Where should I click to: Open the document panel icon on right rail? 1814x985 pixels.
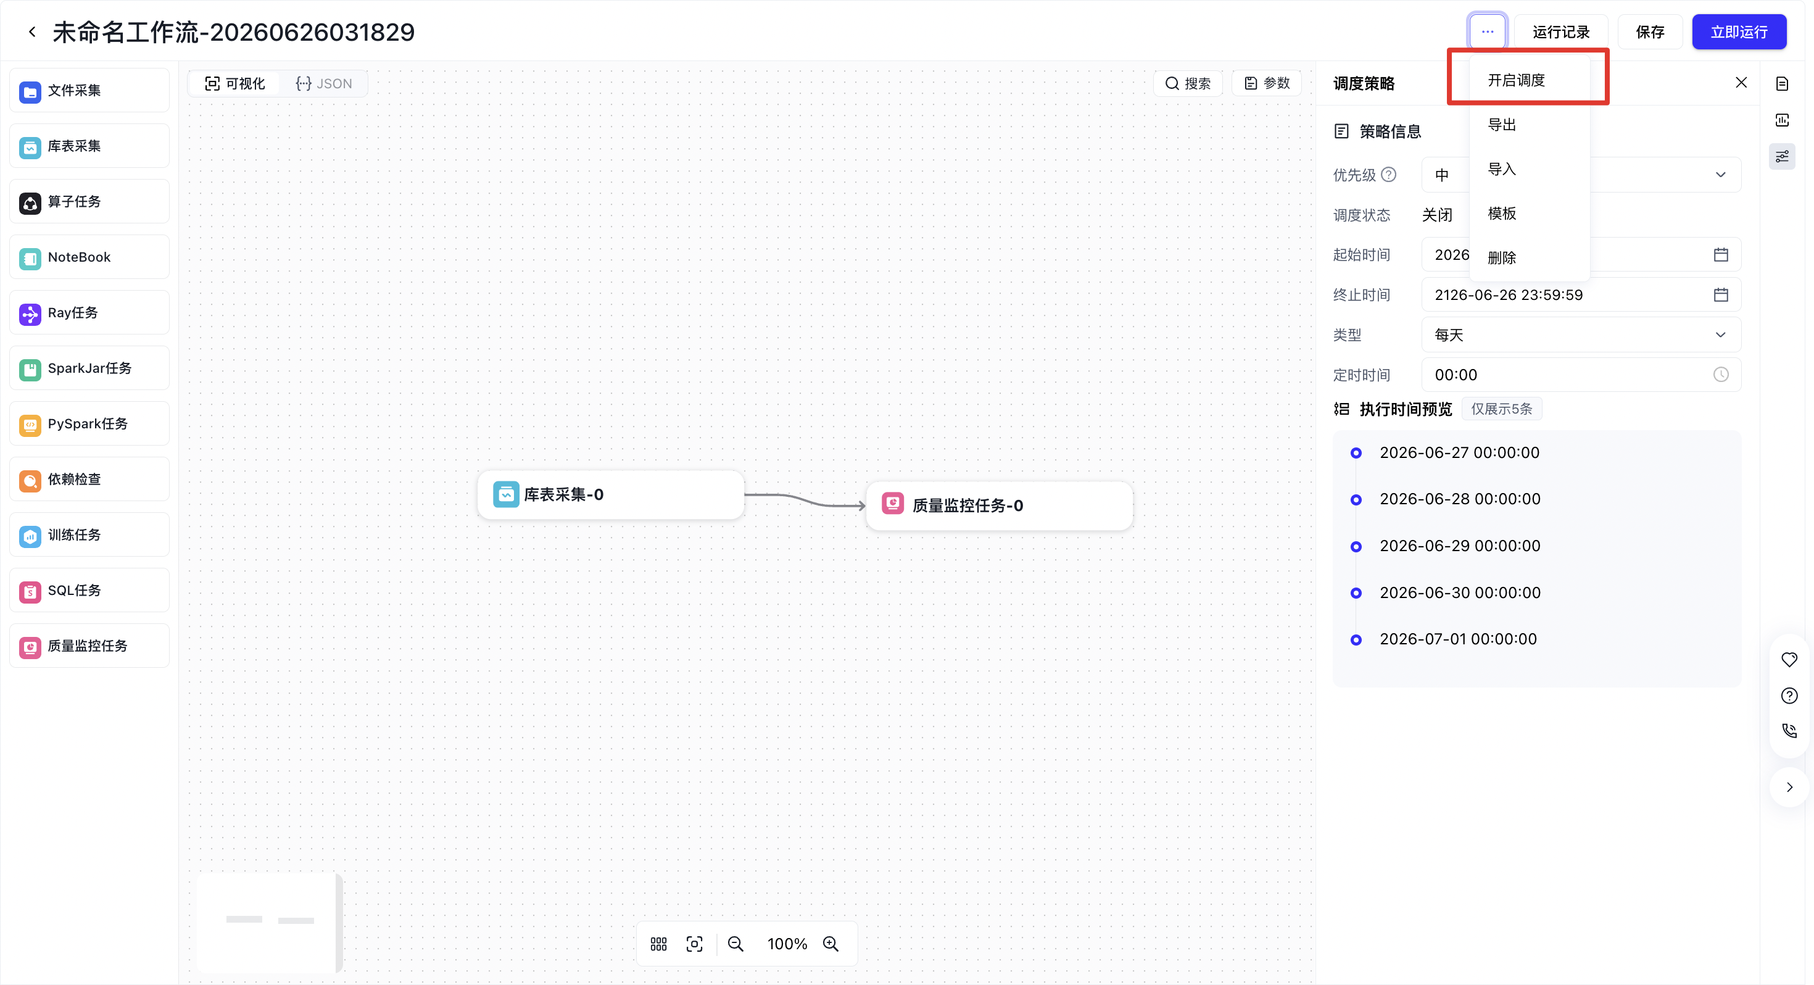pos(1783,84)
